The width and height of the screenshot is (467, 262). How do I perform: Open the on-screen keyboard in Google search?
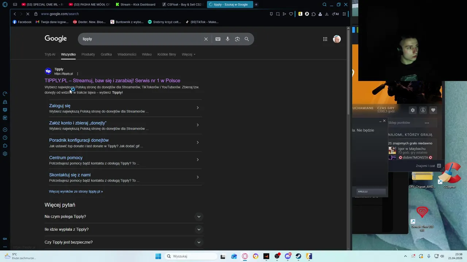click(218, 39)
